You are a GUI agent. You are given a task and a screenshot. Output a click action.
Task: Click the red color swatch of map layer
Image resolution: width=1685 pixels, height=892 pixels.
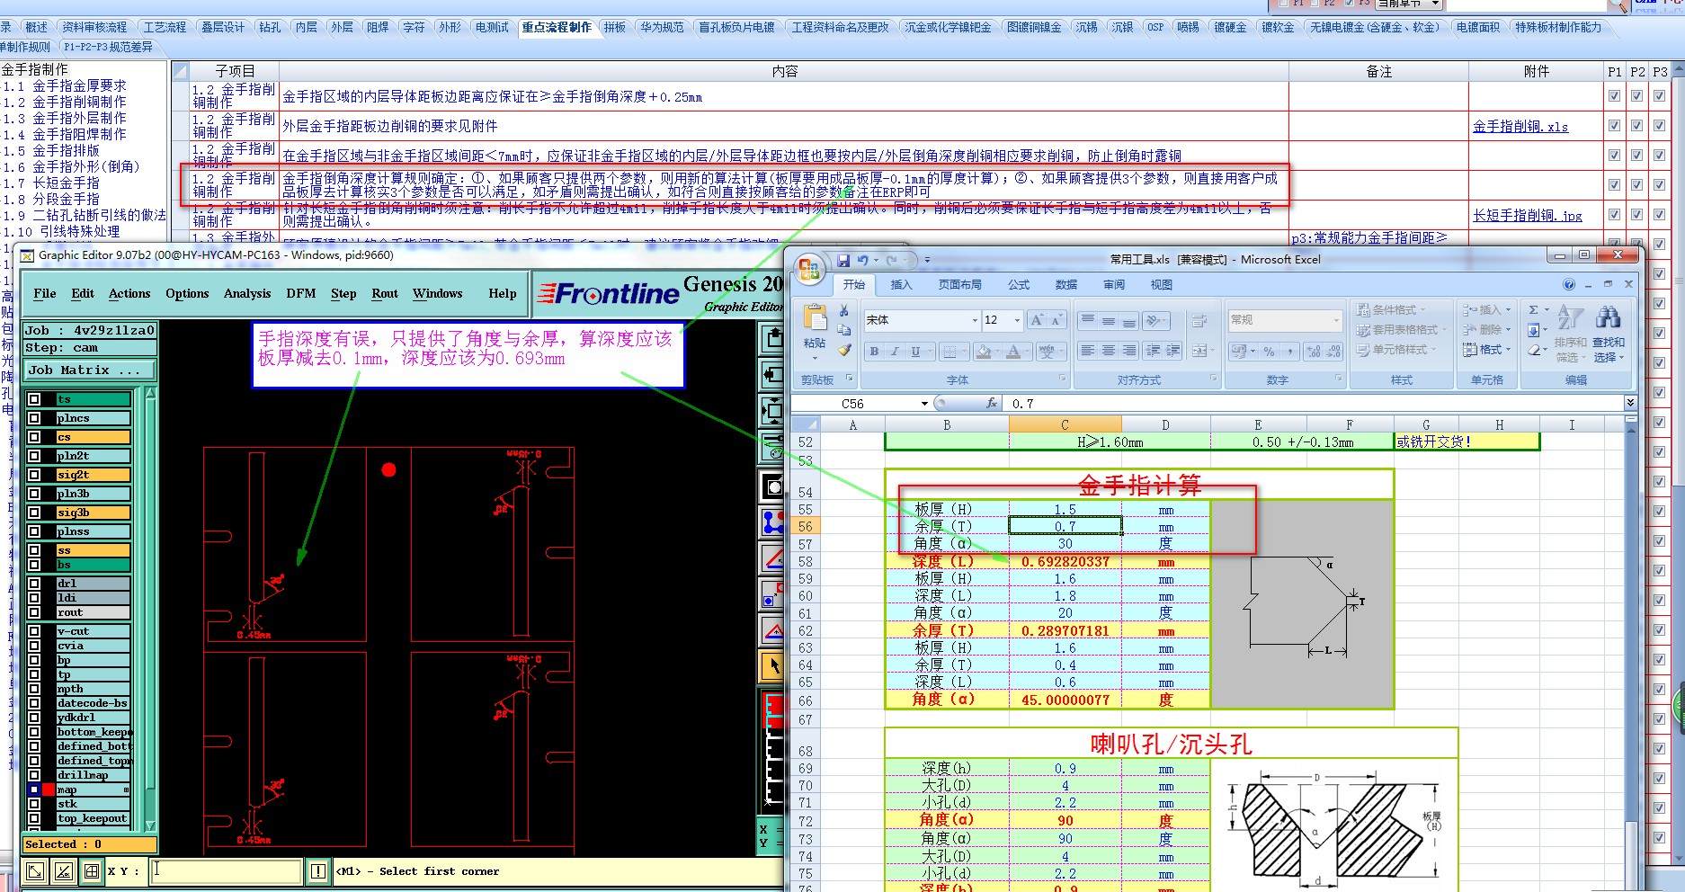pos(49,789)
